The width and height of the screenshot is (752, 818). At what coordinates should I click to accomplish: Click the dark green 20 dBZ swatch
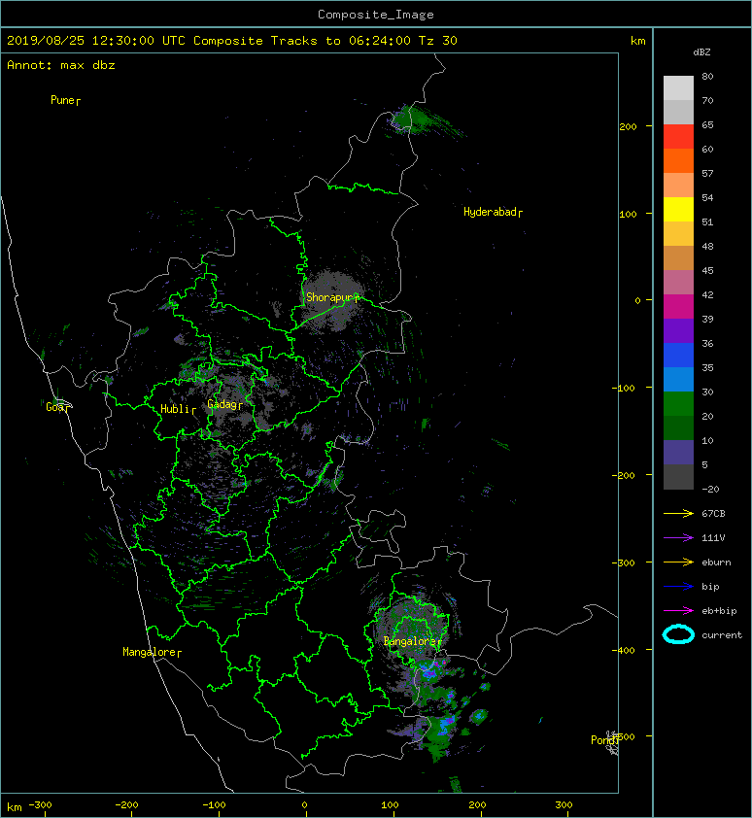point(678,427)
